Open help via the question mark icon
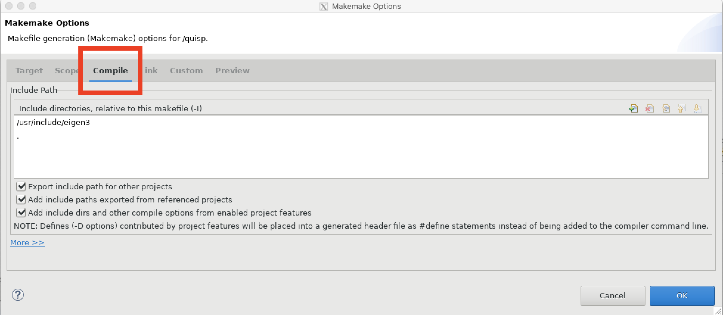This screenshot has width=723, height=315. 18,295
